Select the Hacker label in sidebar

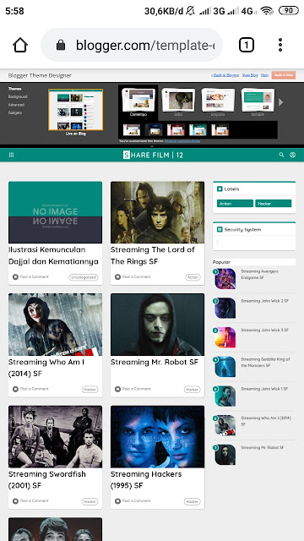coord(274,204)
